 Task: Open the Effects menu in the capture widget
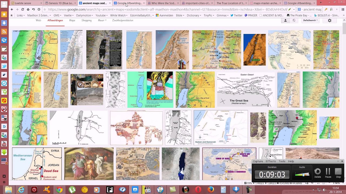(x=271, y=161)
